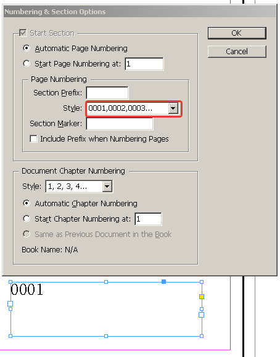
Task: Select Start Page Numbering at radio option
Action: click(27, 63)
